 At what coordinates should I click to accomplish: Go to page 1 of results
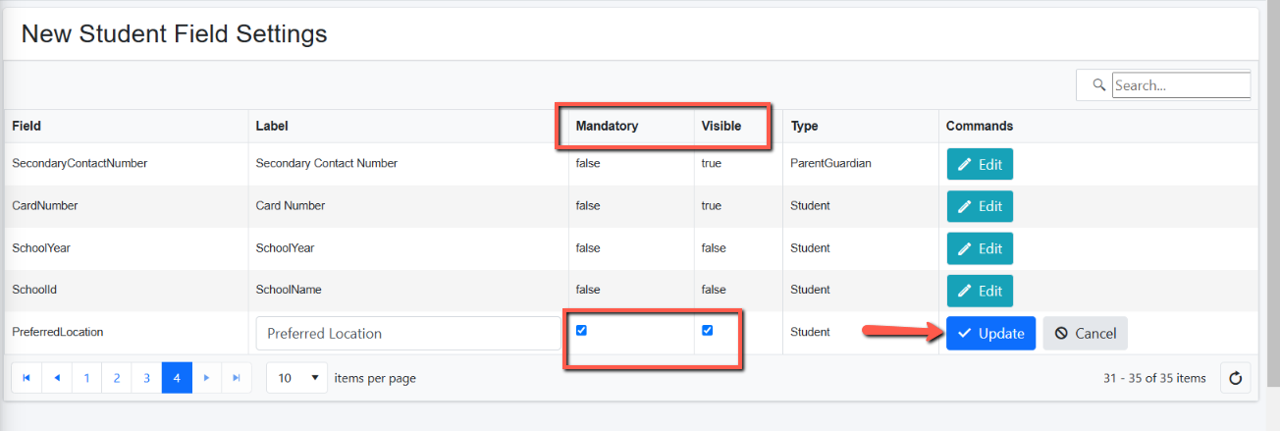click(x=86, y=377)
